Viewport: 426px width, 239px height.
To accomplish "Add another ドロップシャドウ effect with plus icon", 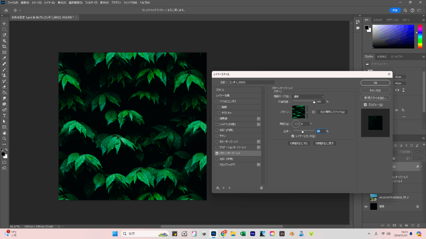I will pyautogui.click(x=259, y=165).
